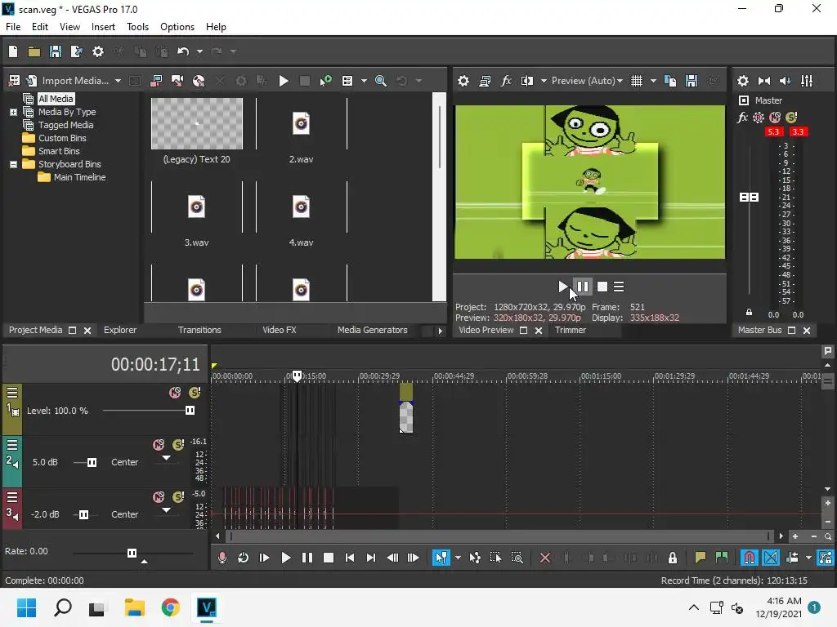Dim the Master bus output
Viewport: 837px width, 627px height.
pyautogui.click(x=786, y=81)
